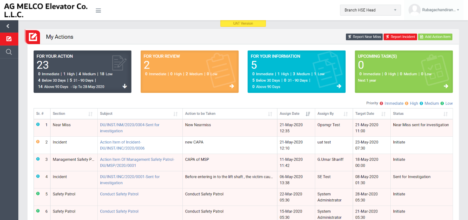
Task: Open DU/INST/INC/2020/0001-Sent for investigation link
Action: [130, 180]
